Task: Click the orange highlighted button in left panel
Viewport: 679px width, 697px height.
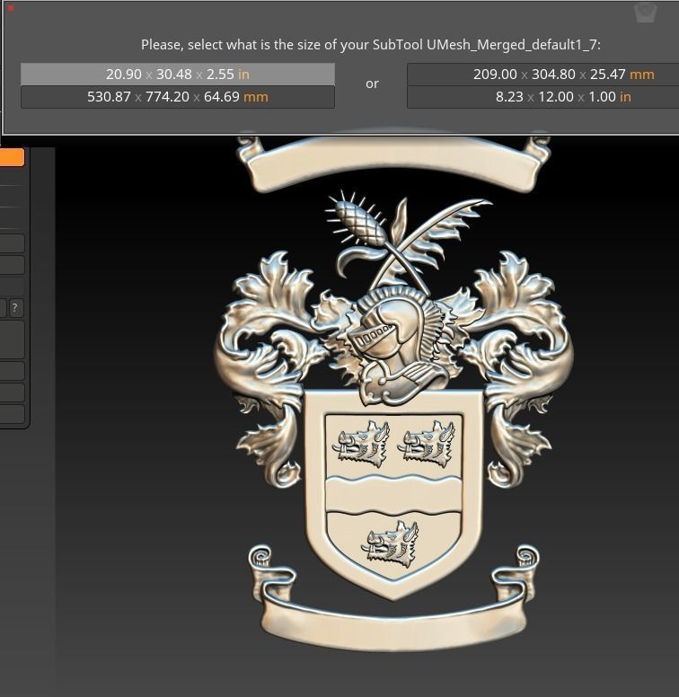Action: click(x=12, y=157)
